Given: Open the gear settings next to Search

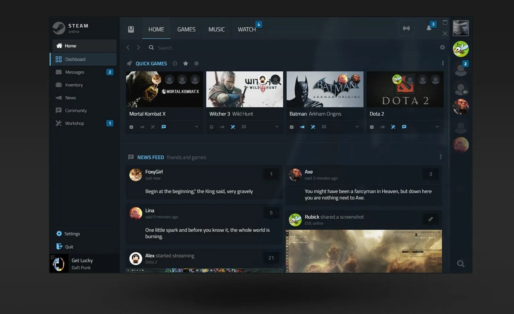Looking at the screenshot, I should click(x=442, y=47).
